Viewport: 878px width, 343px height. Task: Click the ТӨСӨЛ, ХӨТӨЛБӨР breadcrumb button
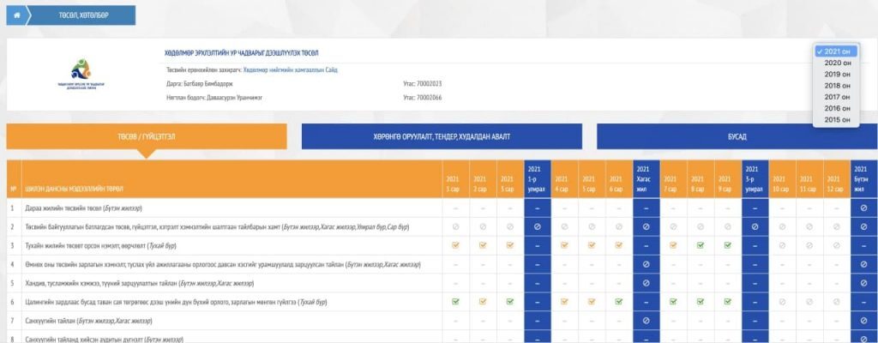pos(82,15)
